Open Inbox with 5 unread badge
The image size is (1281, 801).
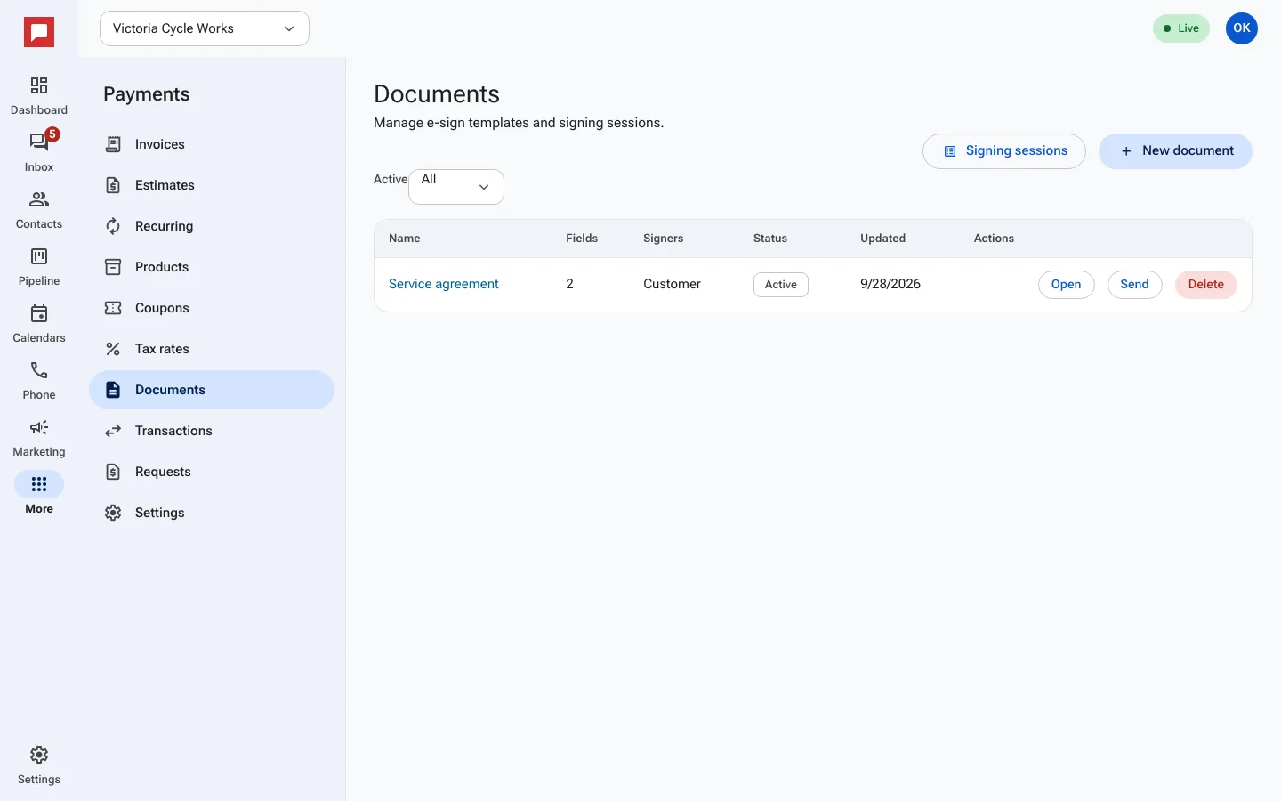(x=39, y=142)
